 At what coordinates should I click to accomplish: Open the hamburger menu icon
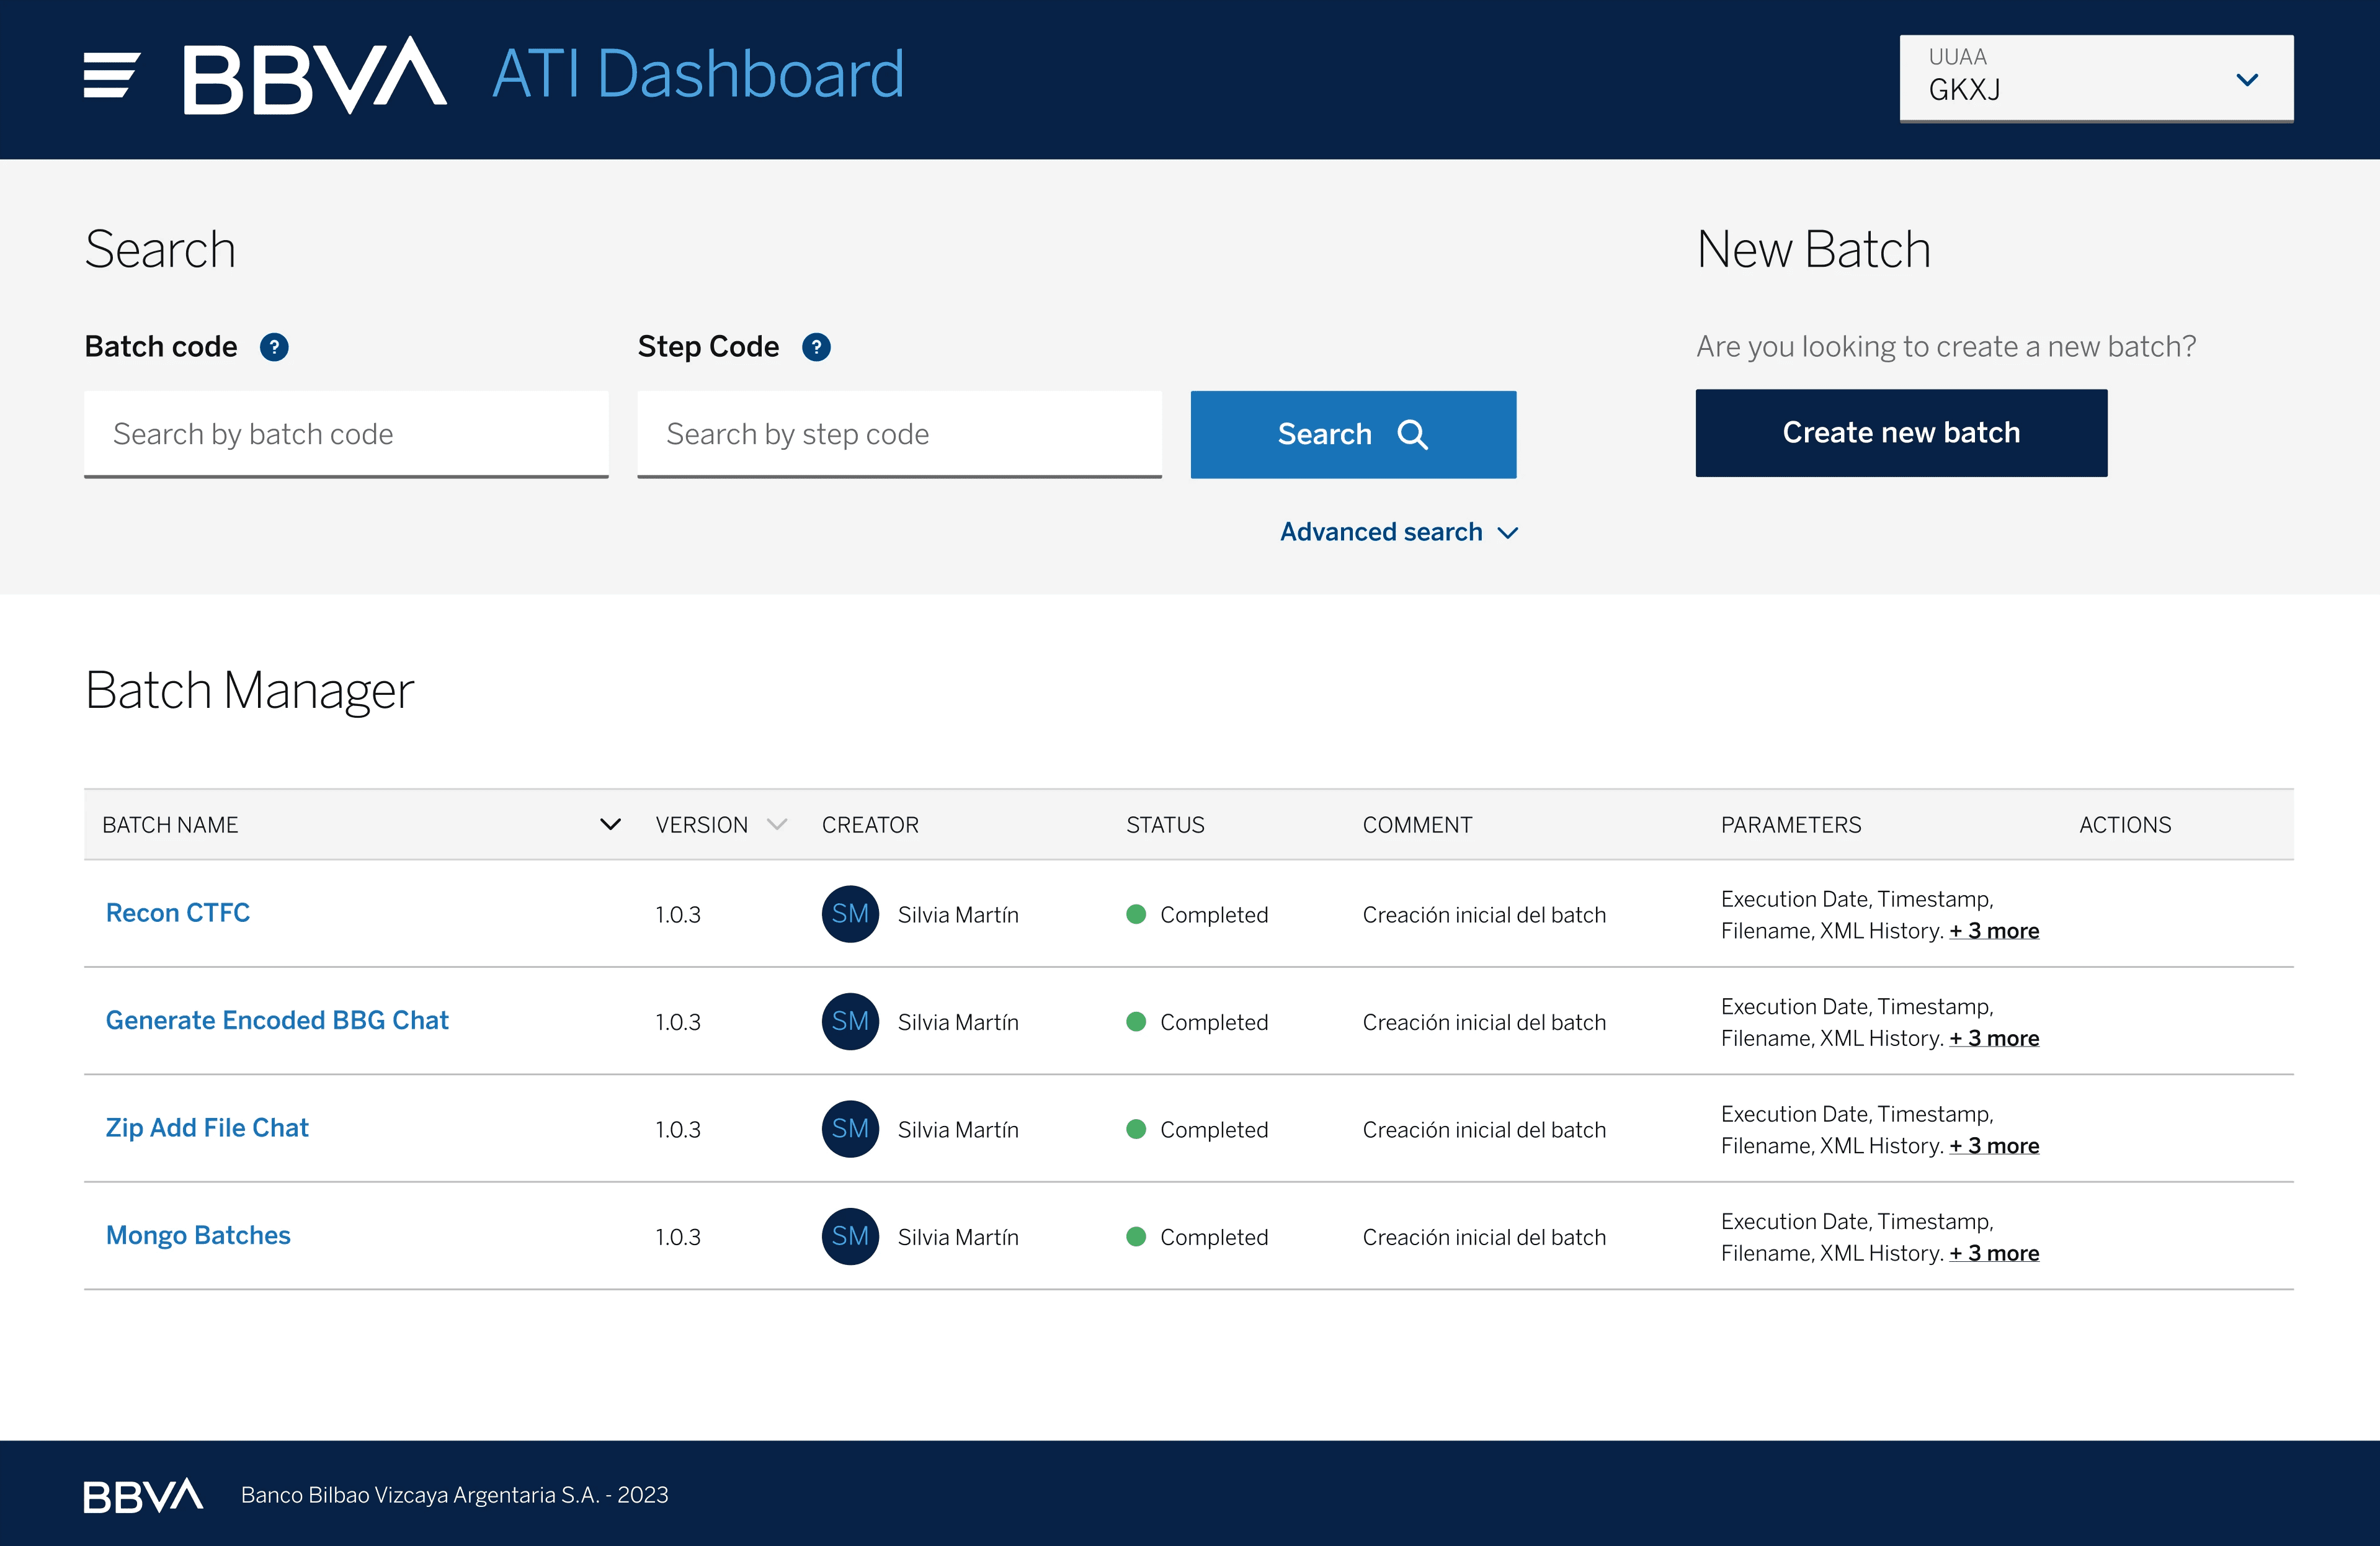point(111,75)
